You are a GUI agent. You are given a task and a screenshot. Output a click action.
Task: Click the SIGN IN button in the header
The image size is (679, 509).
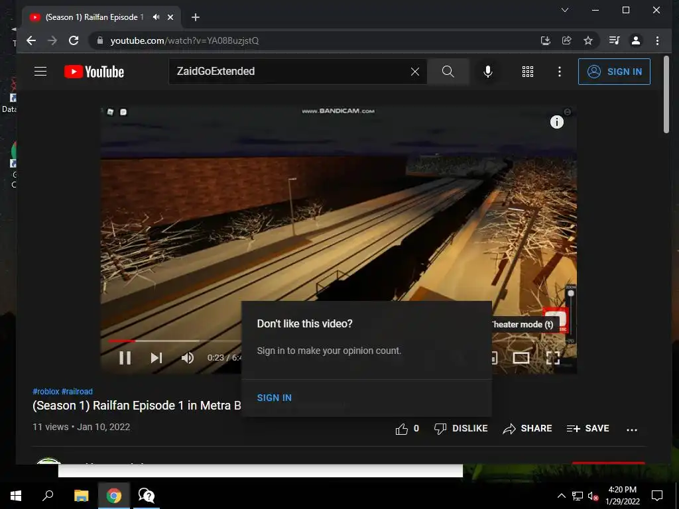614,72
